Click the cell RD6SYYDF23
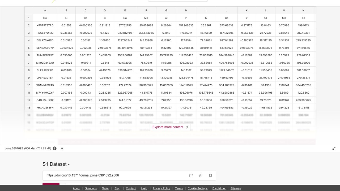Screen dimensions: 340x191 click(45, 33)
